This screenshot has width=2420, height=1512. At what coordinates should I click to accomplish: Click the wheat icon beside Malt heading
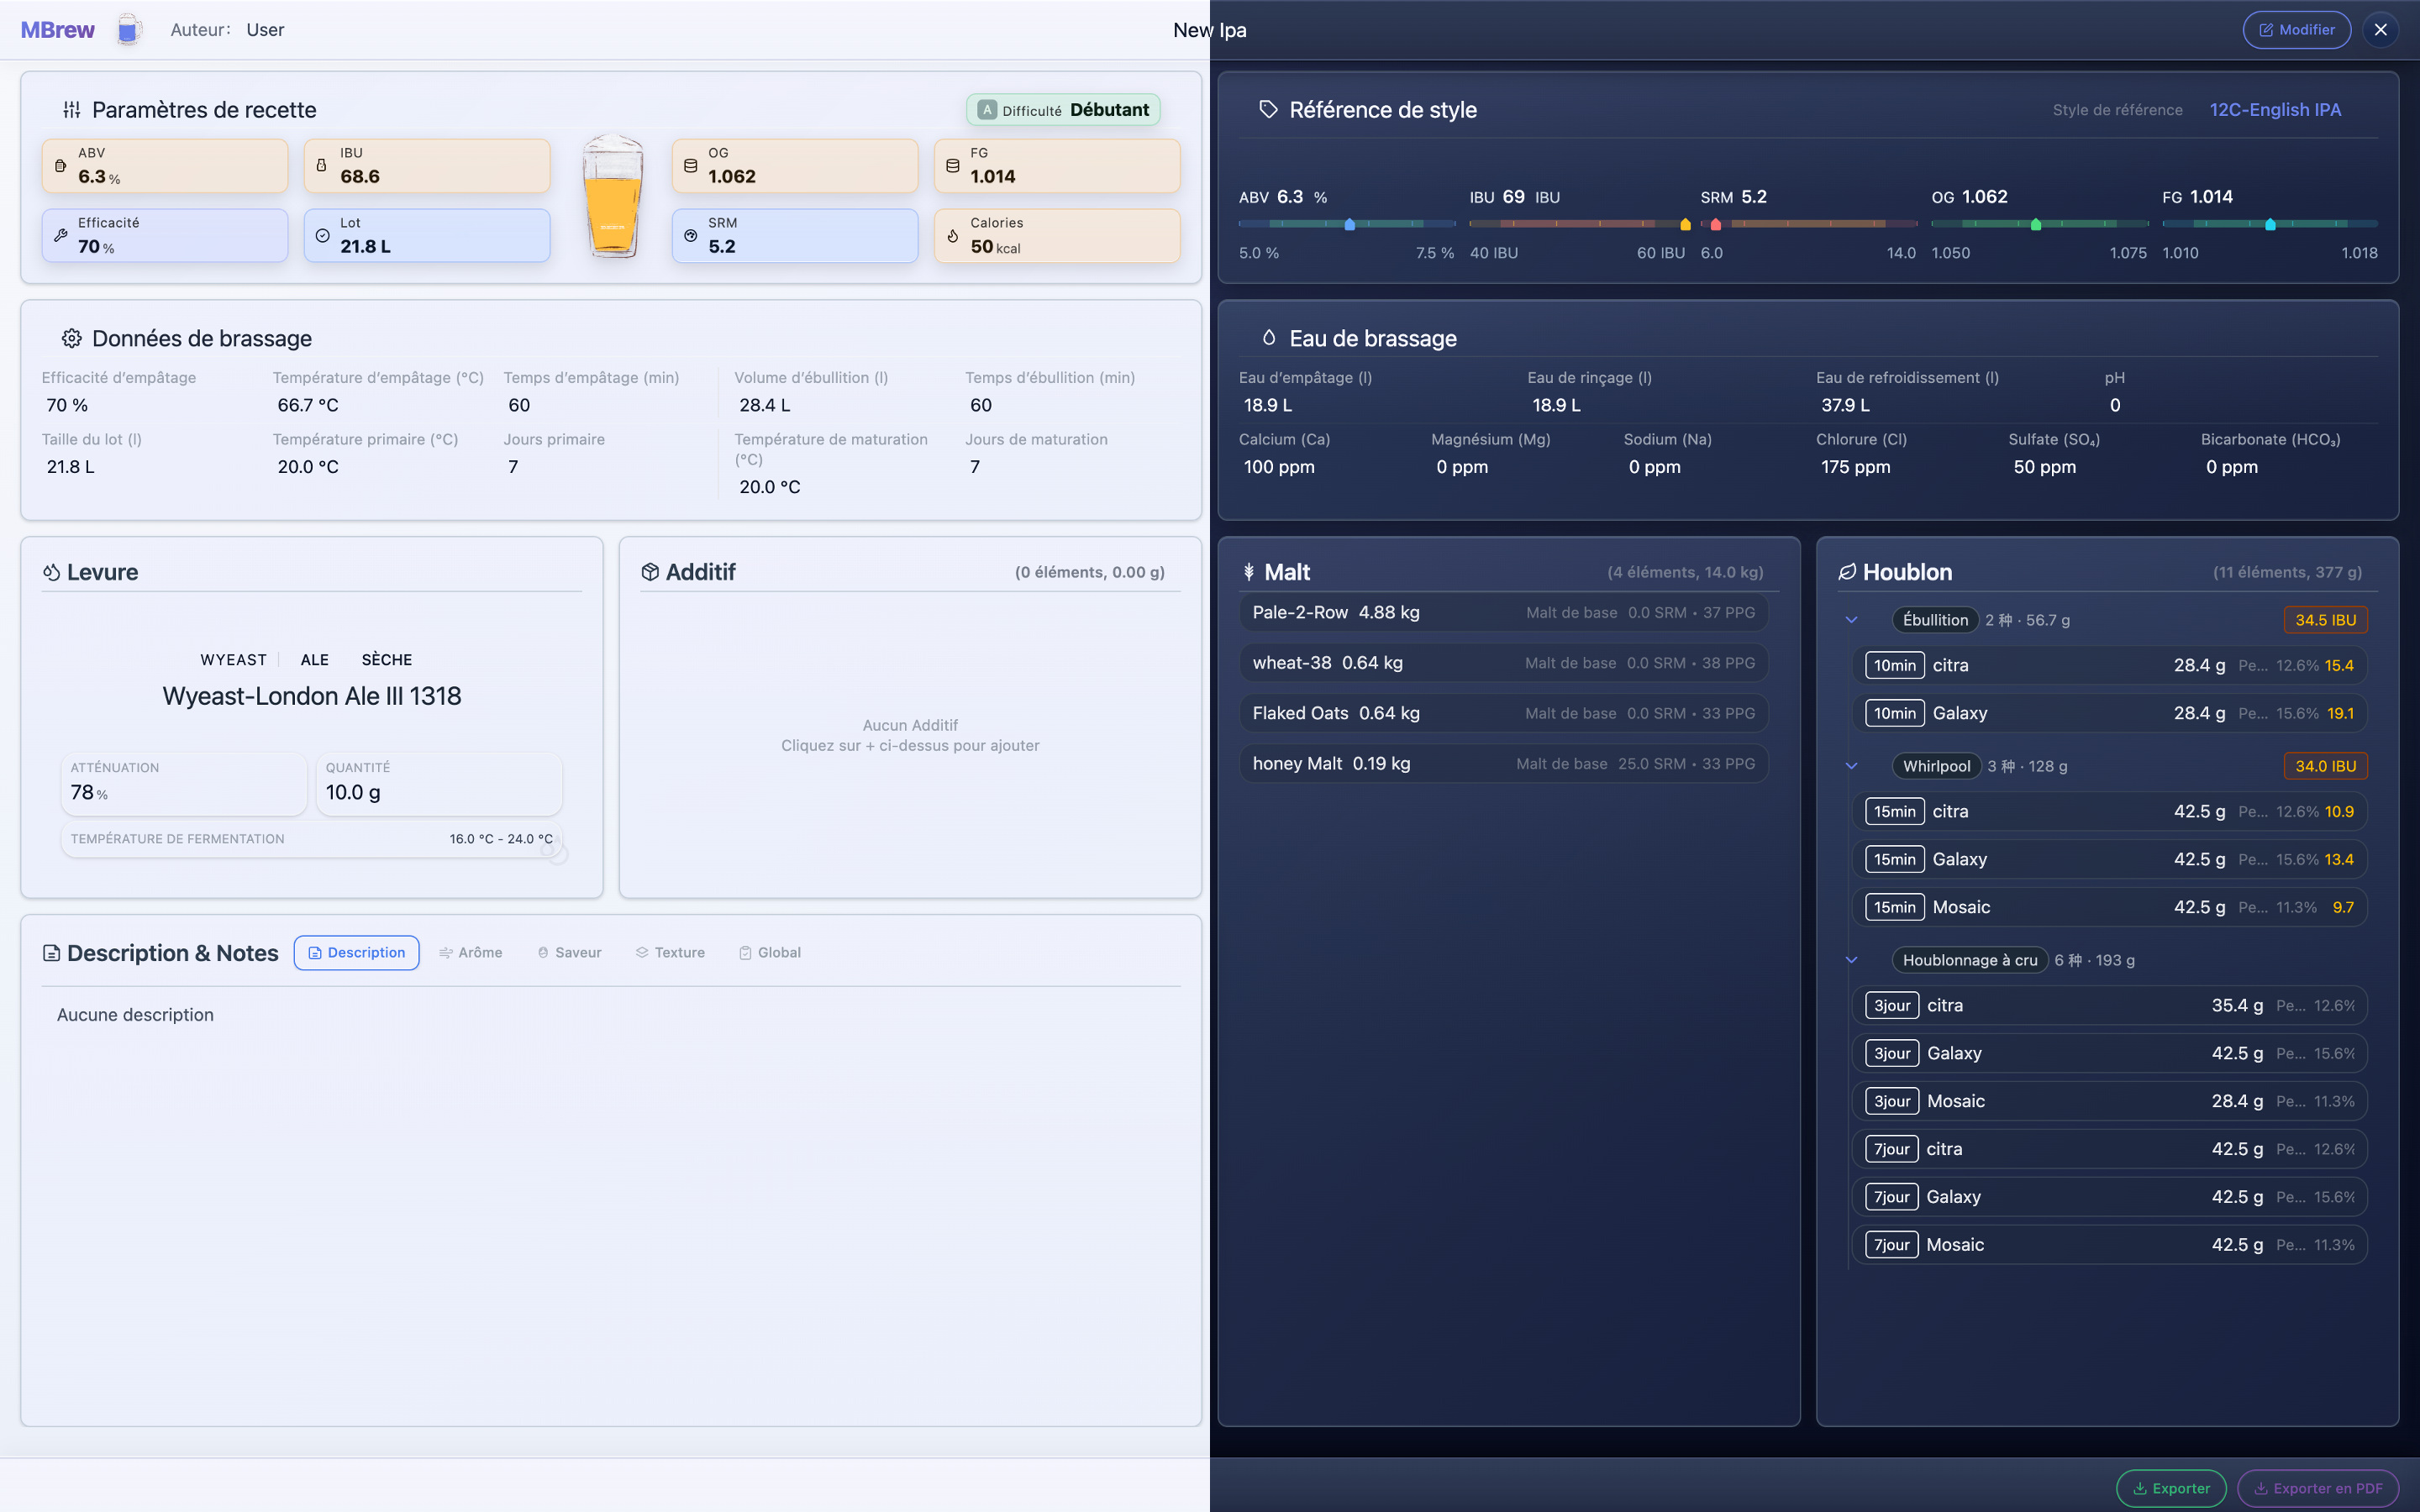pos(1249,572)
